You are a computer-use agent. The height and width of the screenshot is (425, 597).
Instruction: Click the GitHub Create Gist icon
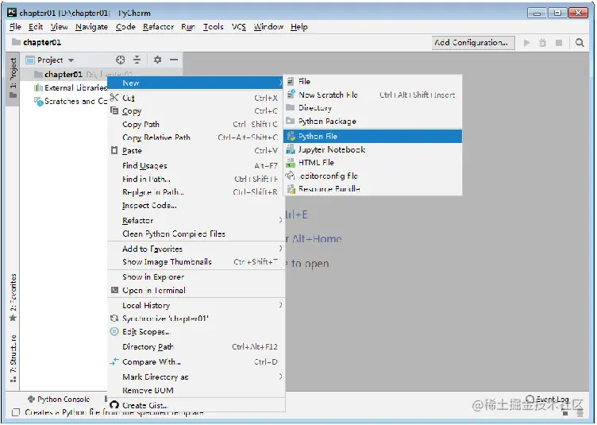pos(114,405)
